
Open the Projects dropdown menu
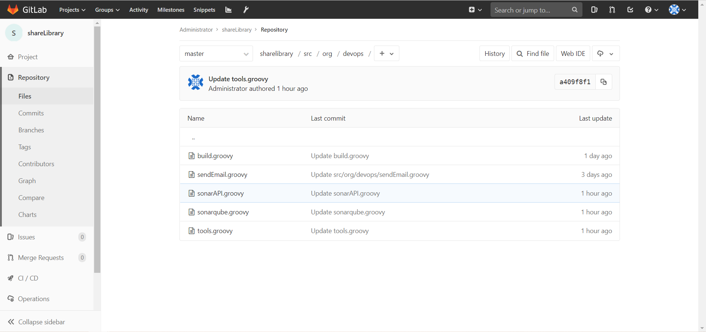coord(72,10)
